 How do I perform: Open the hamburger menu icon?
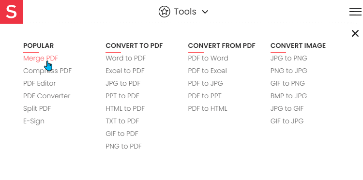[x=355, y=12]
